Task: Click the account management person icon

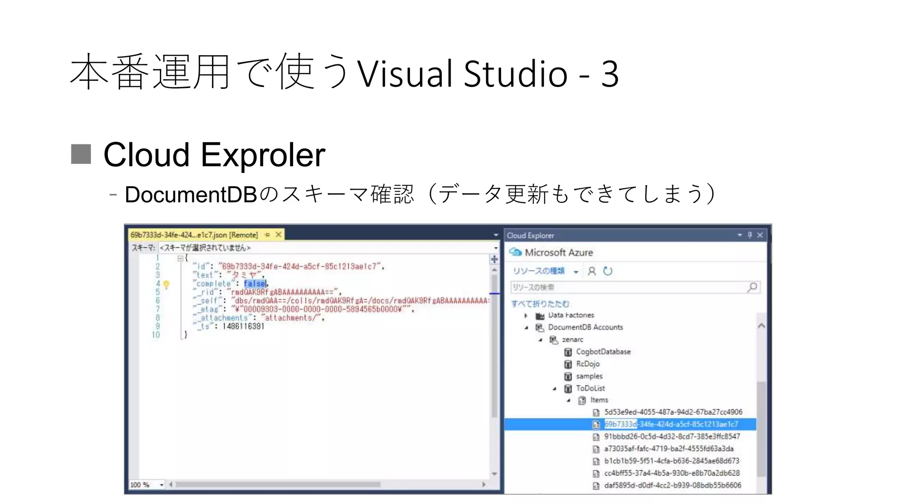Action: 592,271
